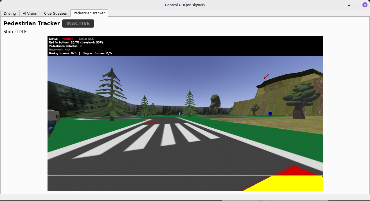Open the AI Vision tab
370x201 pixels.
pyautogui.click(x=30, y=13)
